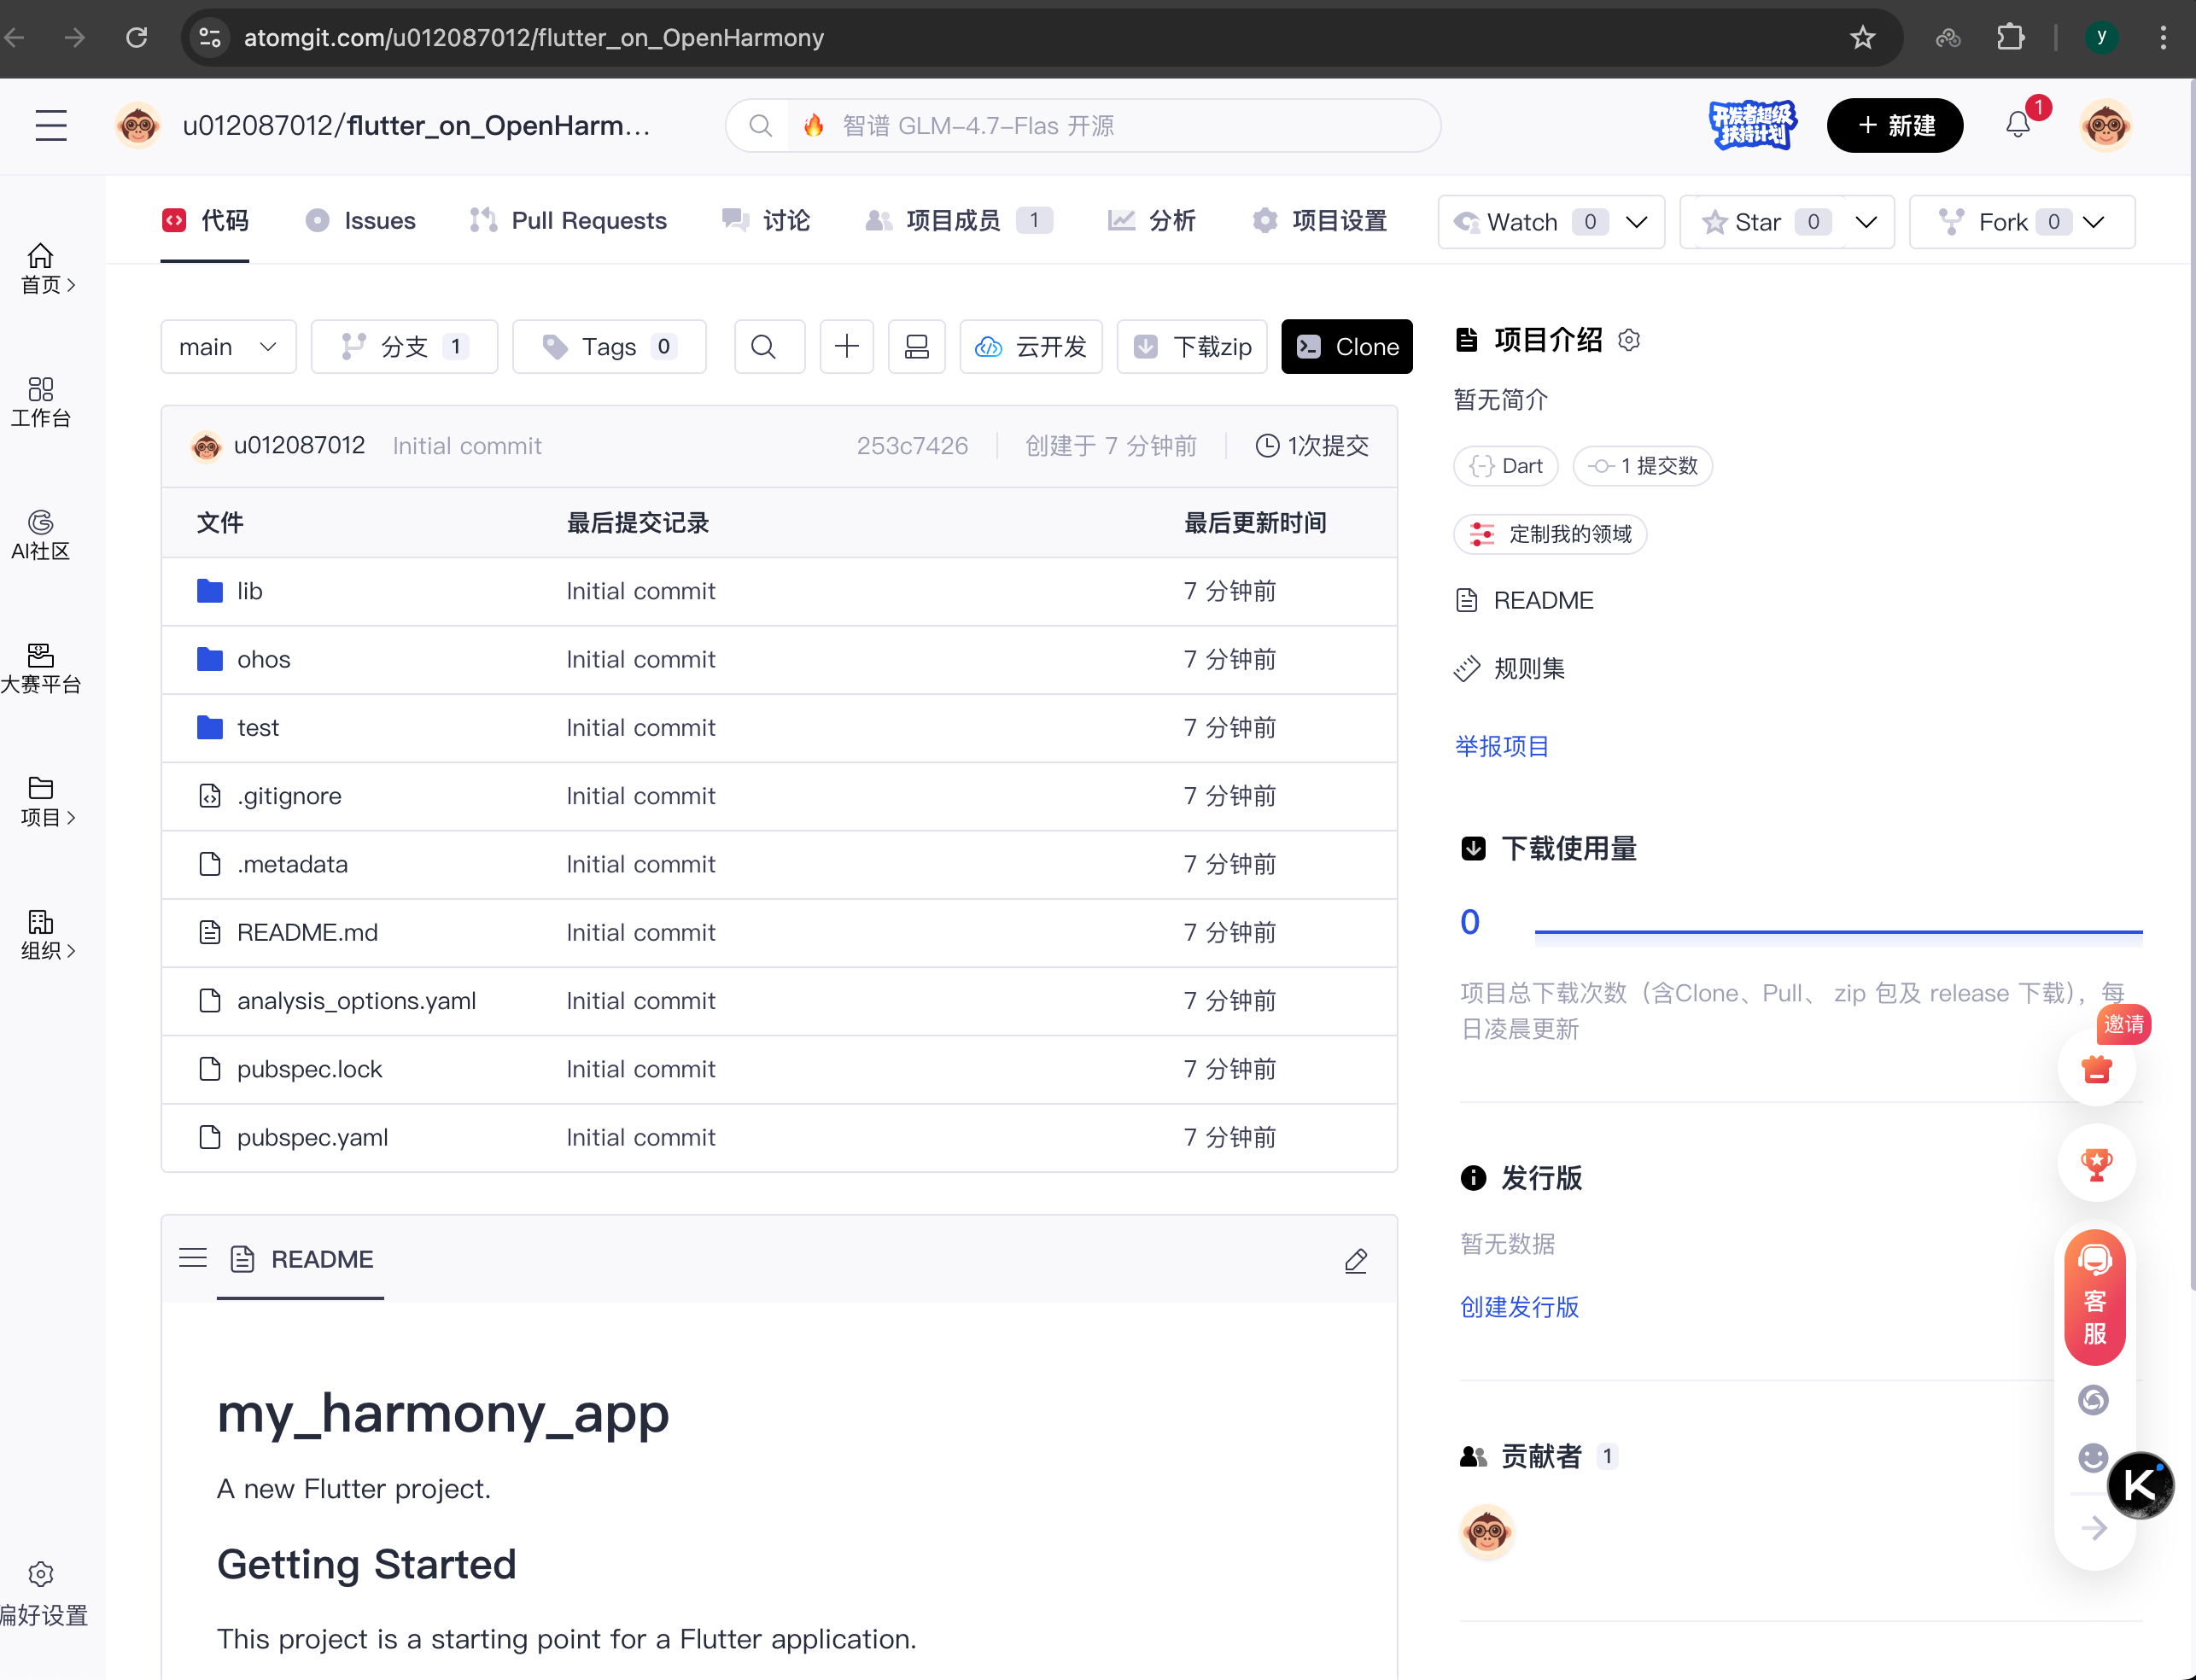
Task: View branches via 分支 button
Action: click(405, 347)
